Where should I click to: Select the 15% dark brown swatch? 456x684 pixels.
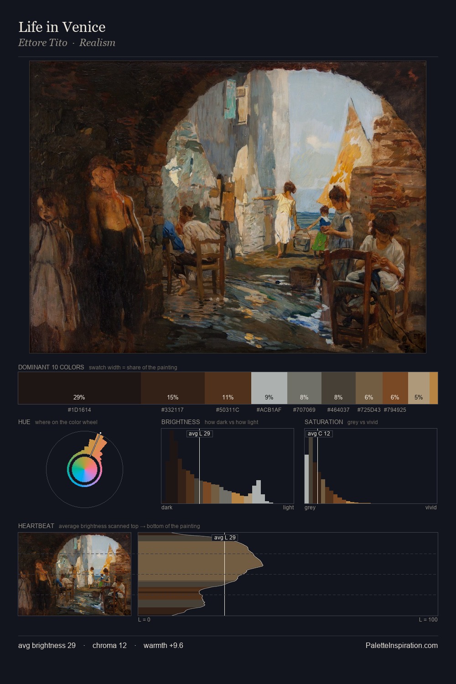tap(173, 388)
